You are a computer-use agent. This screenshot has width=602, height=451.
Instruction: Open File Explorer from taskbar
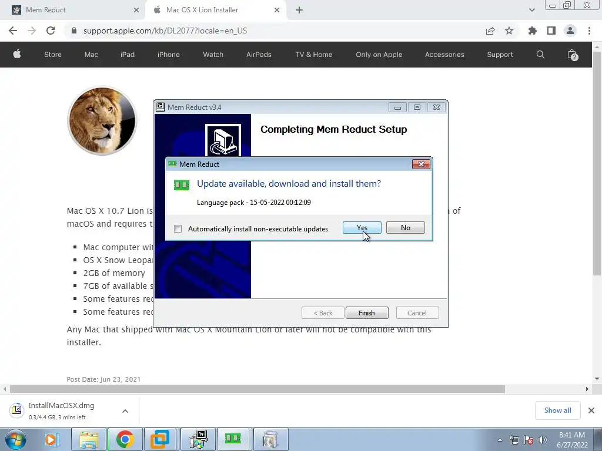pyautogui.click(x=89, y=439)
